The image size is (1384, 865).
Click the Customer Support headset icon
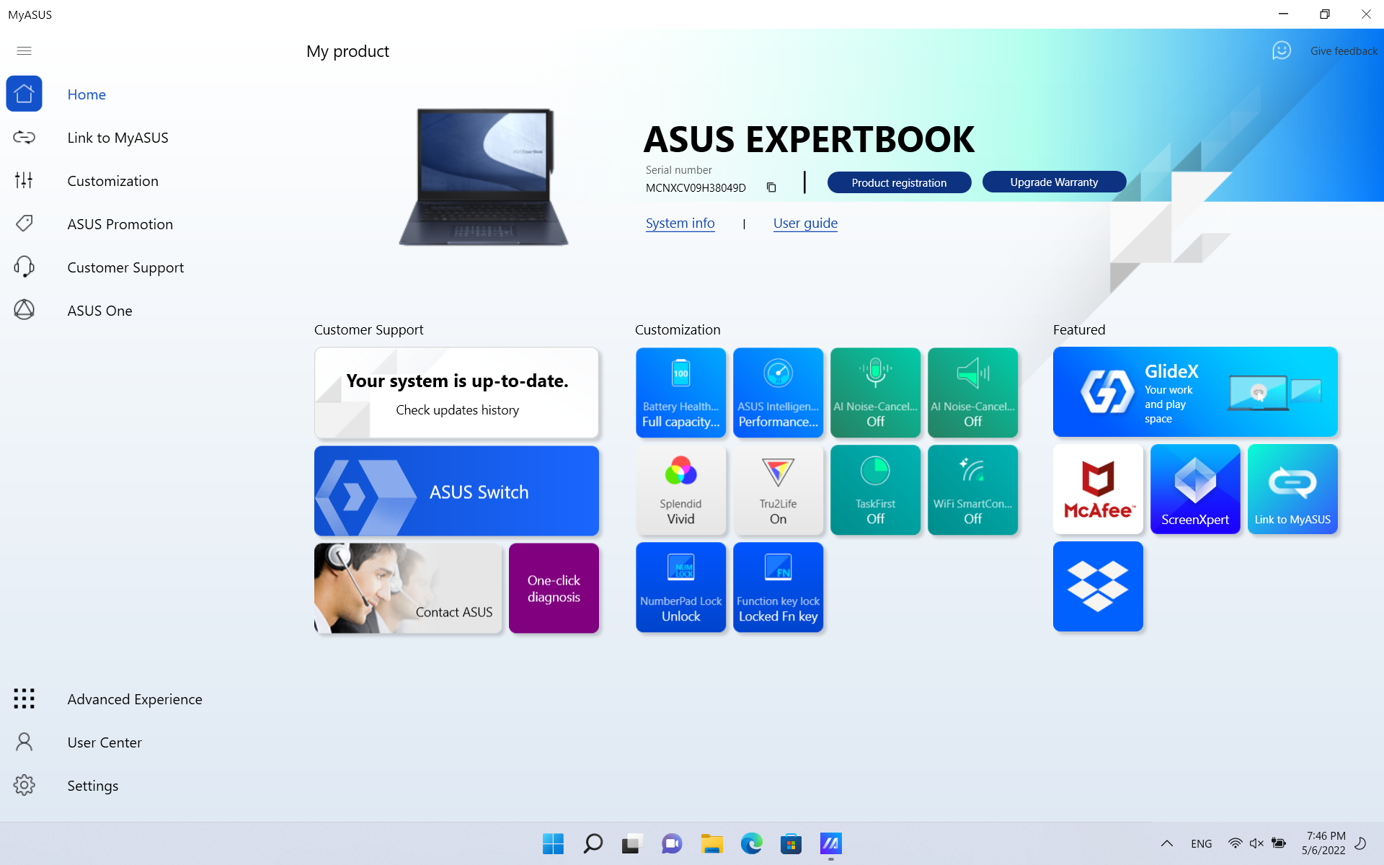coord(24,267)
